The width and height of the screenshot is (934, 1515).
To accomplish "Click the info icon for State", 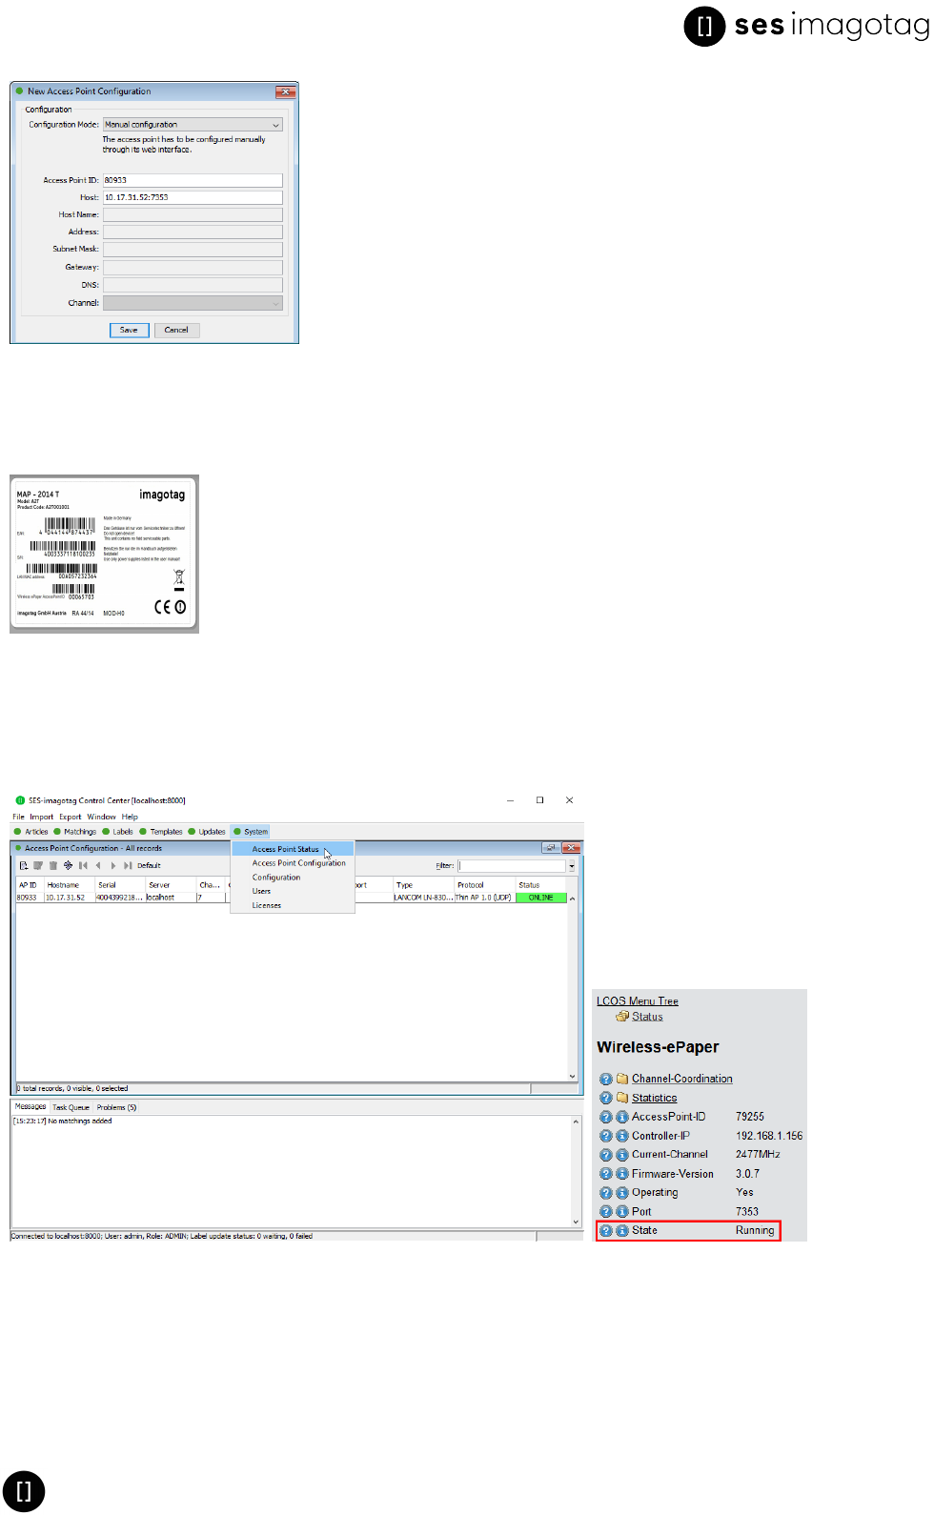I will (x=622, y=1231).
